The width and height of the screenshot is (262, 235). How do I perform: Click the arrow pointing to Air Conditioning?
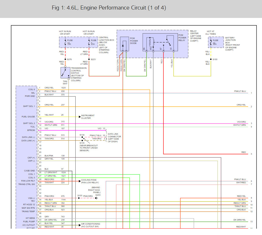click(x=80, y=225)
